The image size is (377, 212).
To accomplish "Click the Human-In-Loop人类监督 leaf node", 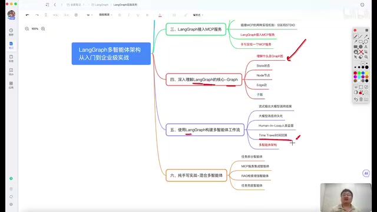I will click(276, 125).
